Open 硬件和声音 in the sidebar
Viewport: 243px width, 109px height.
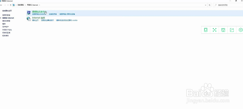6,21
